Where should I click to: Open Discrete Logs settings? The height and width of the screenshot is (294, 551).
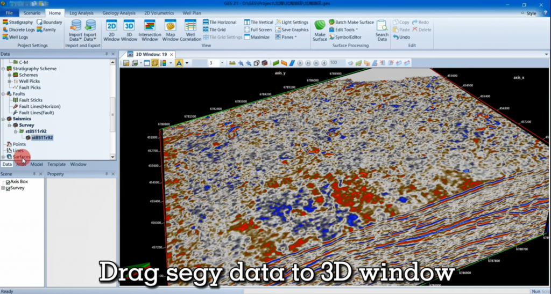(19, 30)
